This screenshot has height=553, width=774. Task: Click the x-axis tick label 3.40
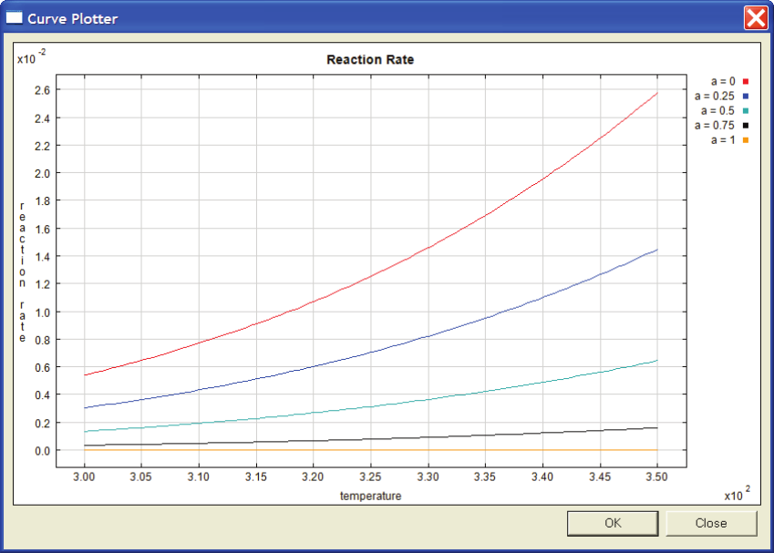click(x=542, y=477)
